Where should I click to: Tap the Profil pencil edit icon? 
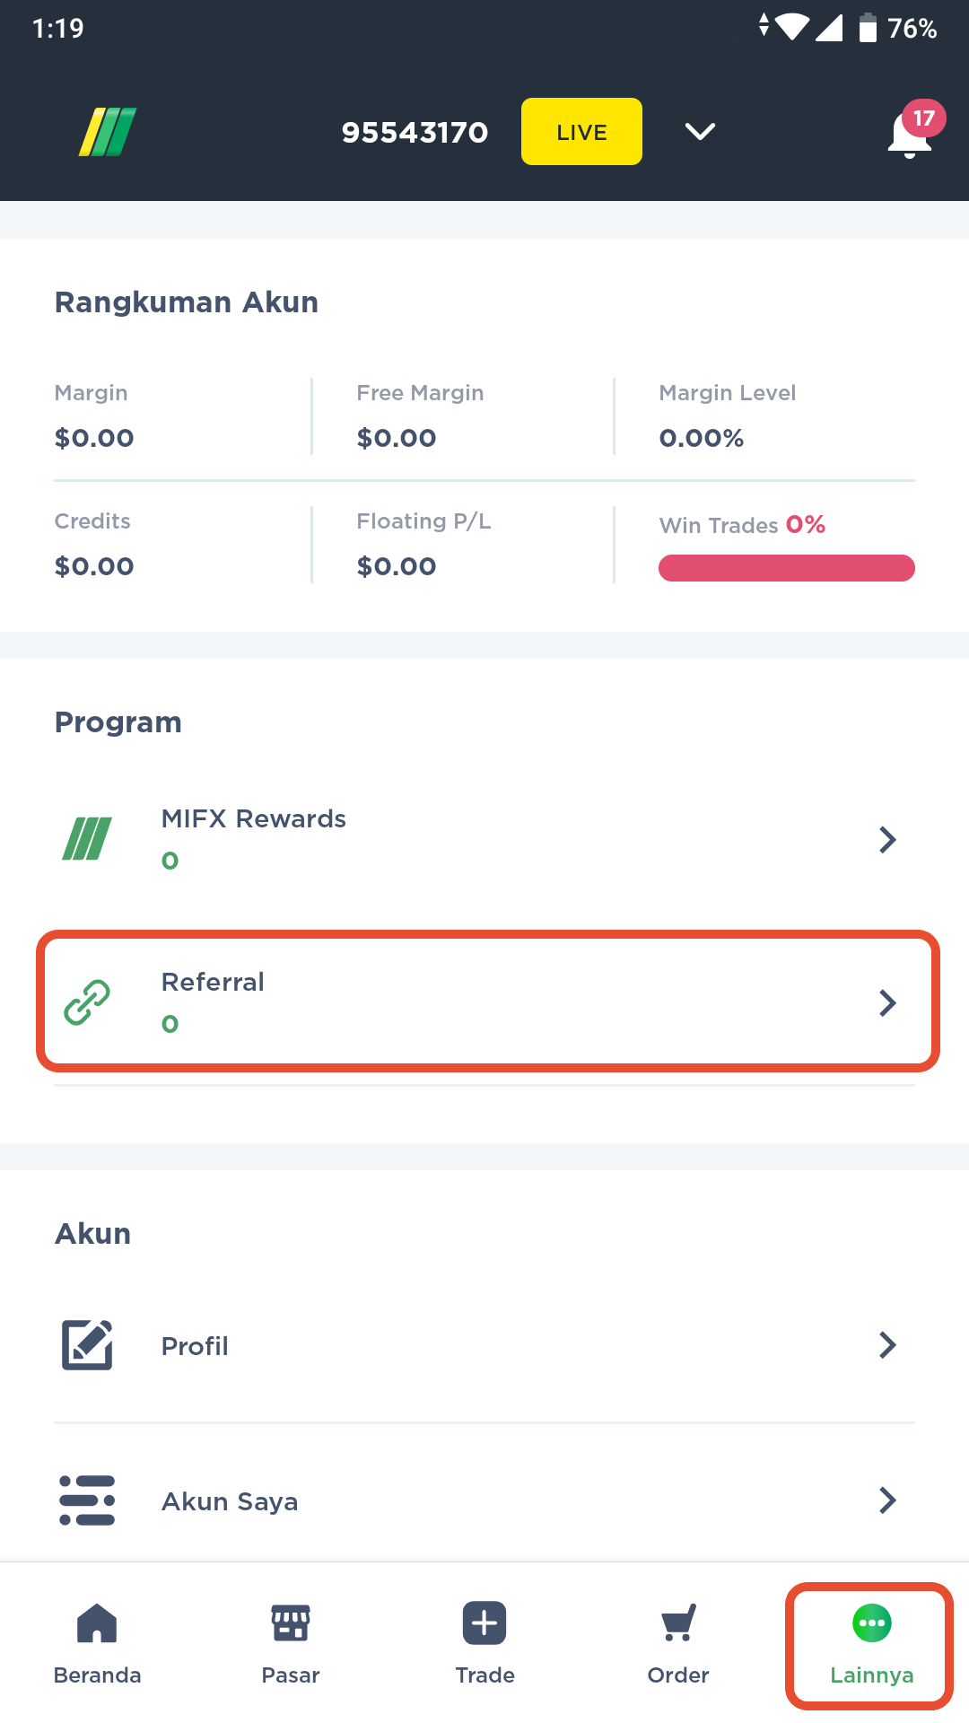87,1344
